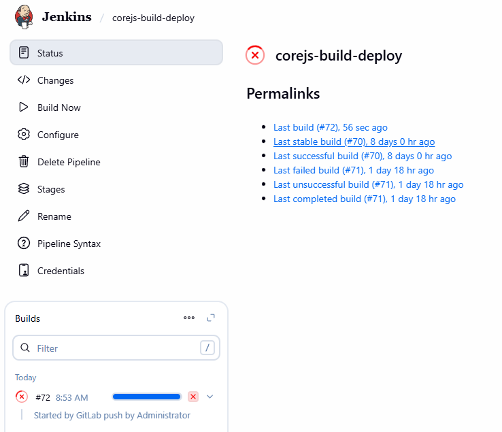502x432 pixels.
Task: Open Last stable build (#70) link
Action: pos(354,142)
